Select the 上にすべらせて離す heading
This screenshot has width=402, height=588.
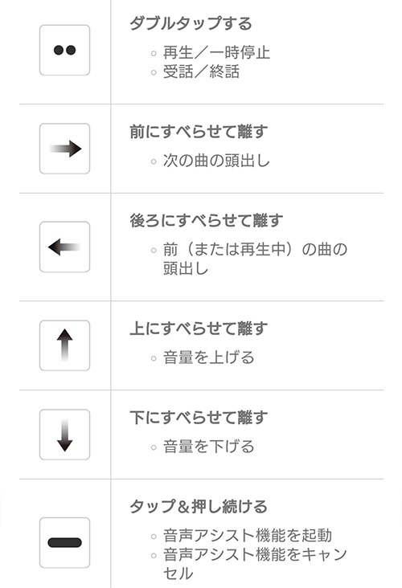click(x=199, y=328)
